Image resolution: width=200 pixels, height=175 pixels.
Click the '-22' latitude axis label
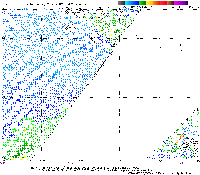click(x=3, y=38)
